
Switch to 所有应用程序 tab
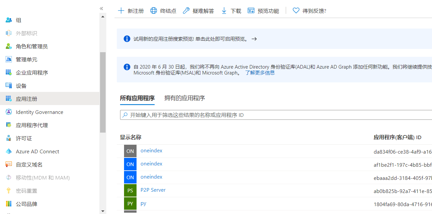[137, 98]
